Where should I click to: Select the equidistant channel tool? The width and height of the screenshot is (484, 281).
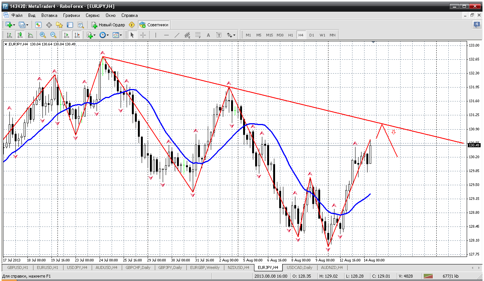(x=187, y=35)
